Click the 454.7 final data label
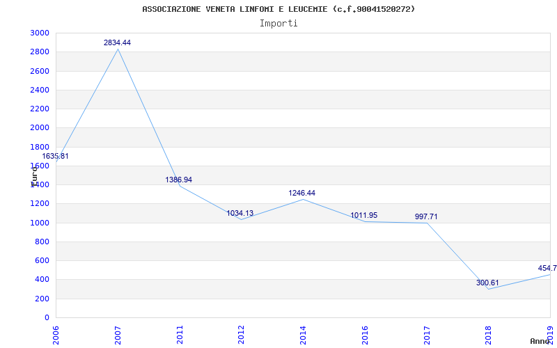 [547, 269]
